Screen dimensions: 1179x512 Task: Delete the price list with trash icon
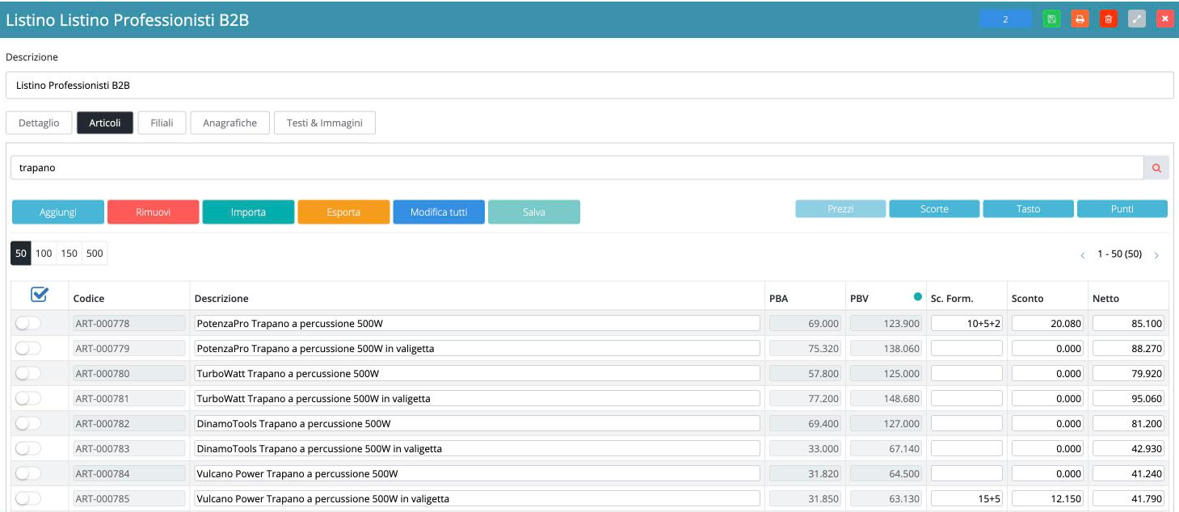(x=1108, y=19)
